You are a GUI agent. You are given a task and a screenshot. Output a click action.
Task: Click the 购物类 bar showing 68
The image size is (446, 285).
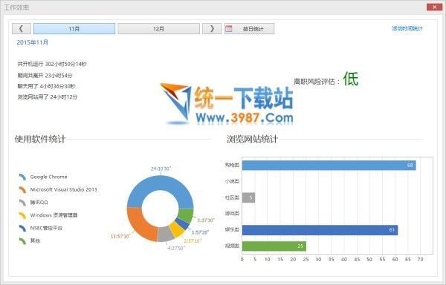pyautogui.click(x=329, y=166)
